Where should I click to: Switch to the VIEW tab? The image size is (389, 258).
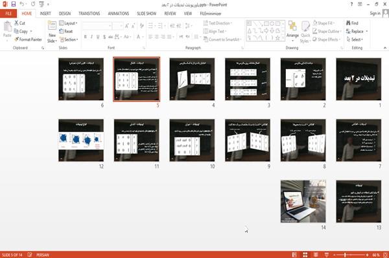click(188, 14)
